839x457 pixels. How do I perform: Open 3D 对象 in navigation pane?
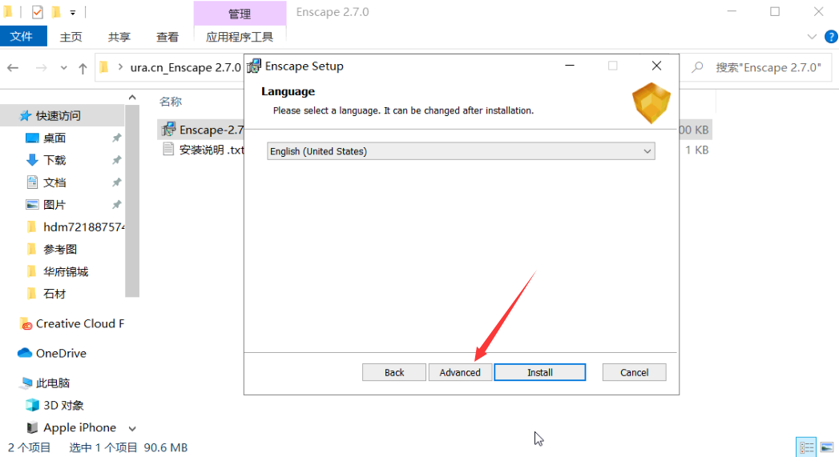point(63,405)
